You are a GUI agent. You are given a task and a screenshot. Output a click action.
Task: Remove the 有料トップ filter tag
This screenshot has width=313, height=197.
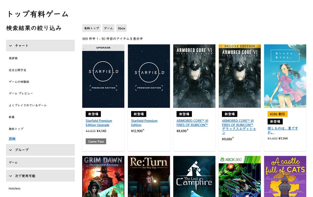[91, 28]
